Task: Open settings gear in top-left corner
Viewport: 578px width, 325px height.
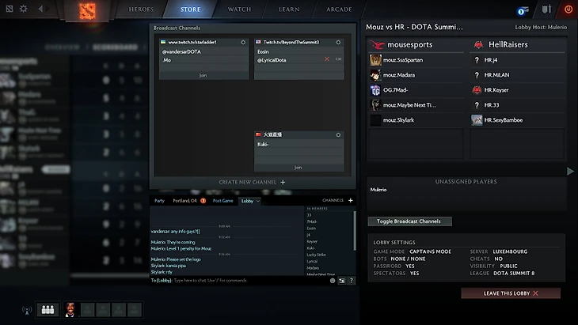Action: coord(23,9)
